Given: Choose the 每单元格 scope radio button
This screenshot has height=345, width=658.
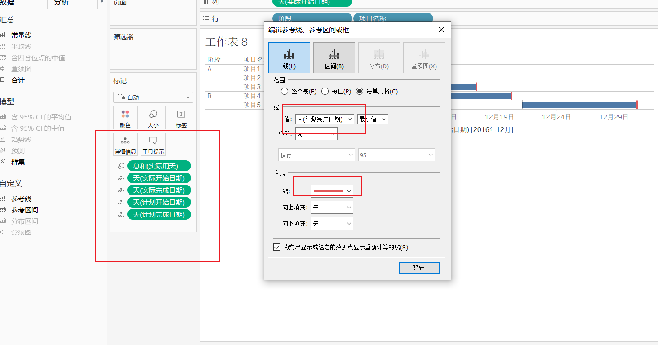Looking at the screenshot, I should pos(360,91).
